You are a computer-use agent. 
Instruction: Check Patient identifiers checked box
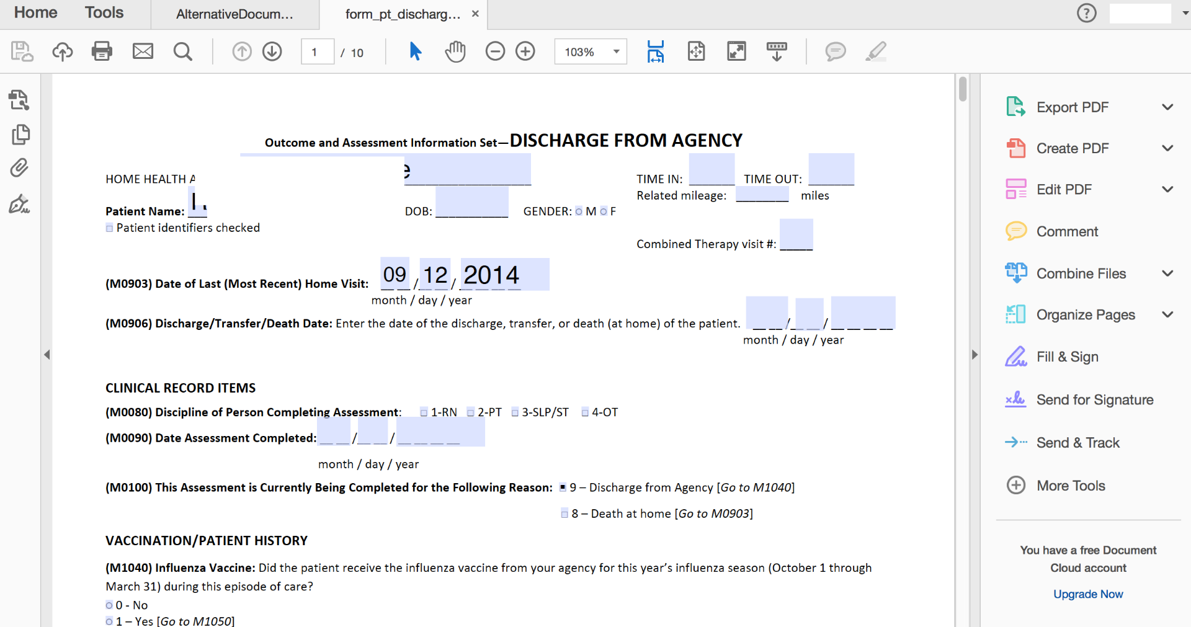pos(110,228)
